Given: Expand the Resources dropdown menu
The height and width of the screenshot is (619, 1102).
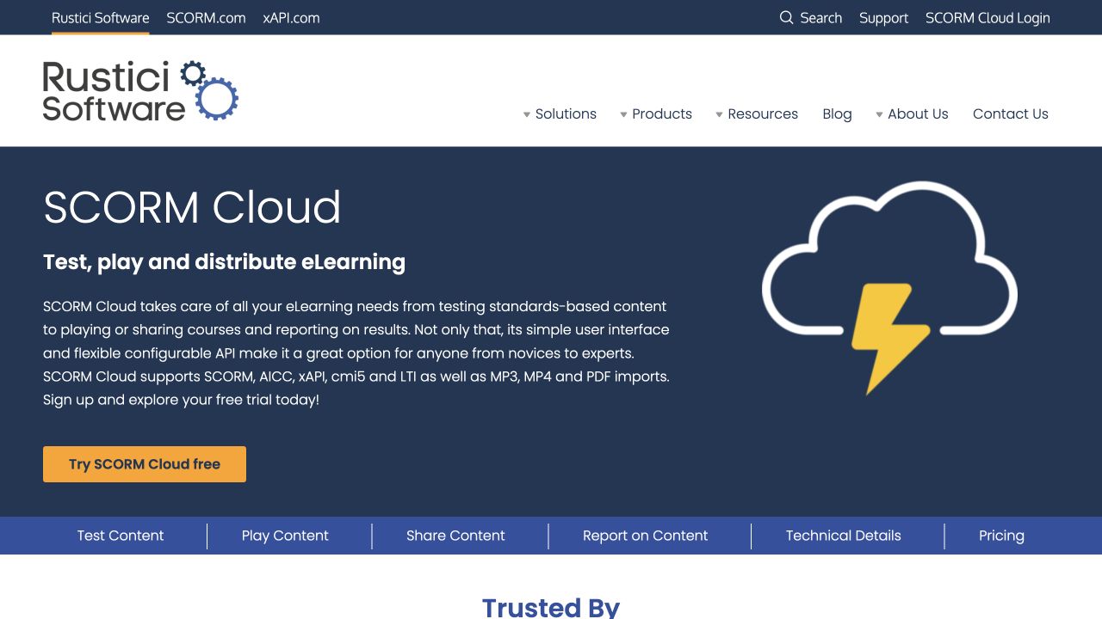Looking at the screenshot, I should point(757,113).
